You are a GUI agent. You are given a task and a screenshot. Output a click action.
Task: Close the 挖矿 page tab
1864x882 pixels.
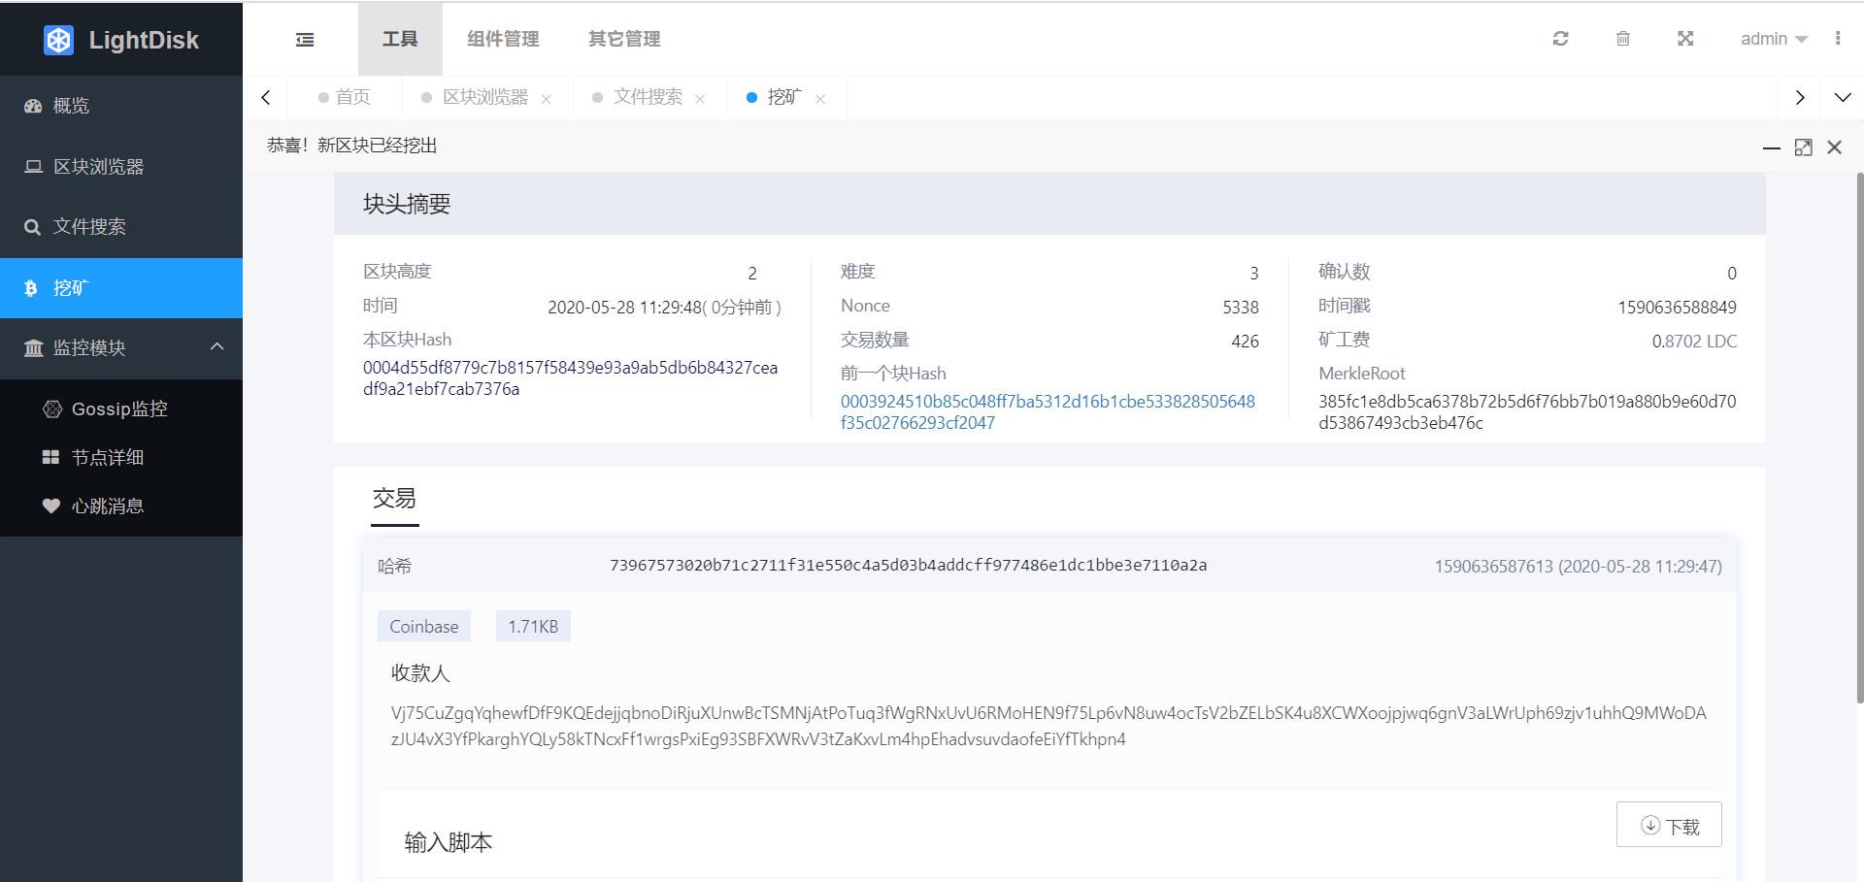point(820,99)
